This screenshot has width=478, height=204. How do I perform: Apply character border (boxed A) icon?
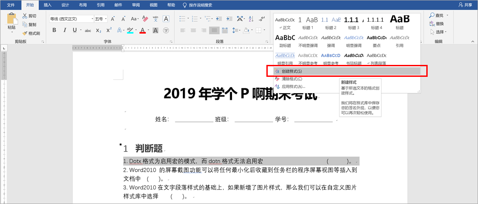tap(166, 19)
